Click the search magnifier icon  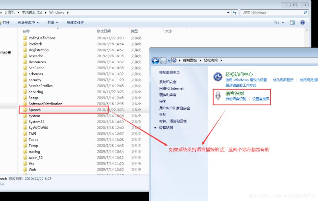click(x=305, y=13)
